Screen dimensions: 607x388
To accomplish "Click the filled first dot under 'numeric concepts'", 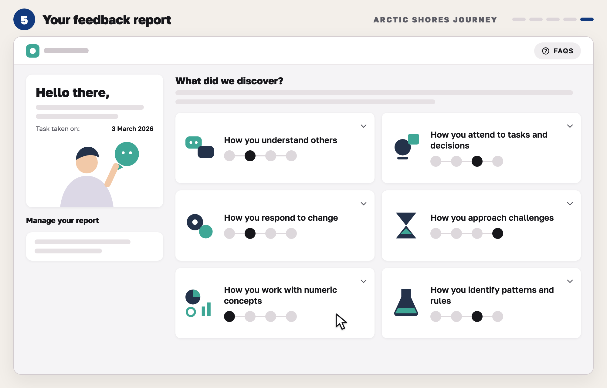I will (x=229, y=316).
